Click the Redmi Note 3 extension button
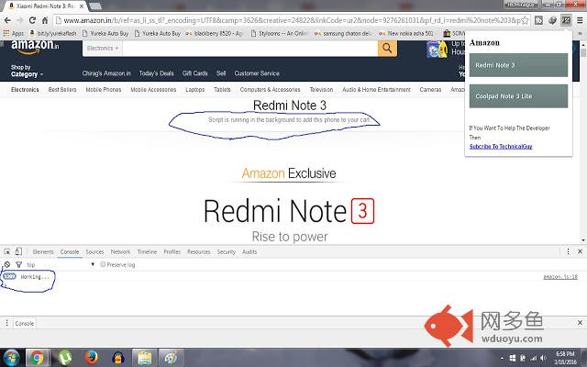 (x=518, y=65)
